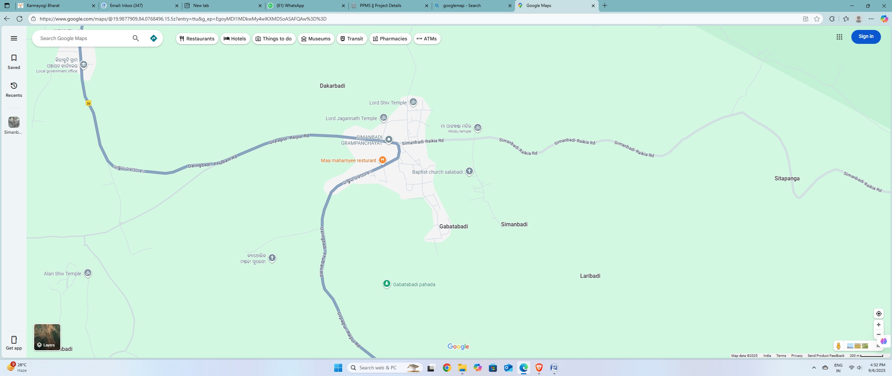The image size is (892, 376).
Task: Open browser Settings and more menu
Action: point(871,19)
